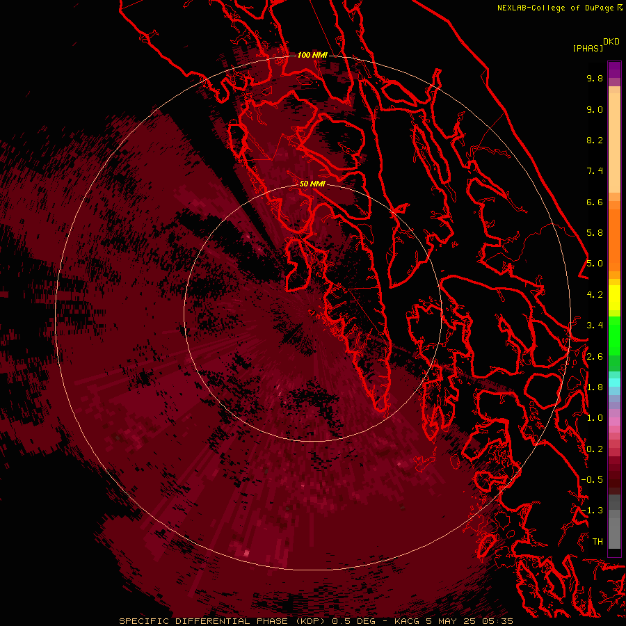Click the 1.0 legend value
Screen dimensions: 626x626
(595, 418)
